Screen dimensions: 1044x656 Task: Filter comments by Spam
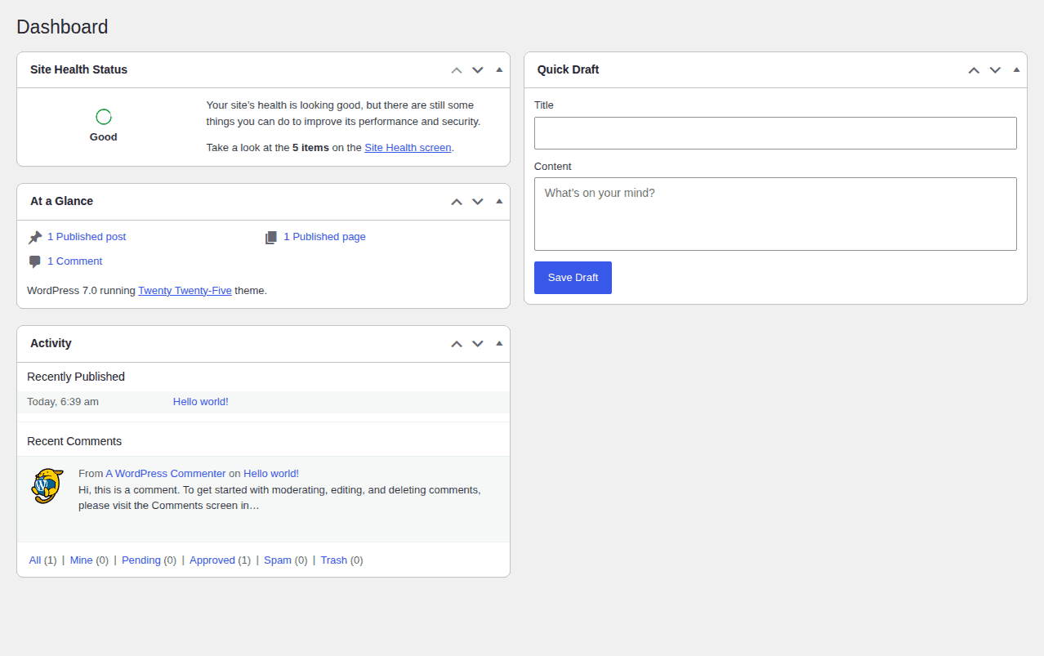point(278,560)
